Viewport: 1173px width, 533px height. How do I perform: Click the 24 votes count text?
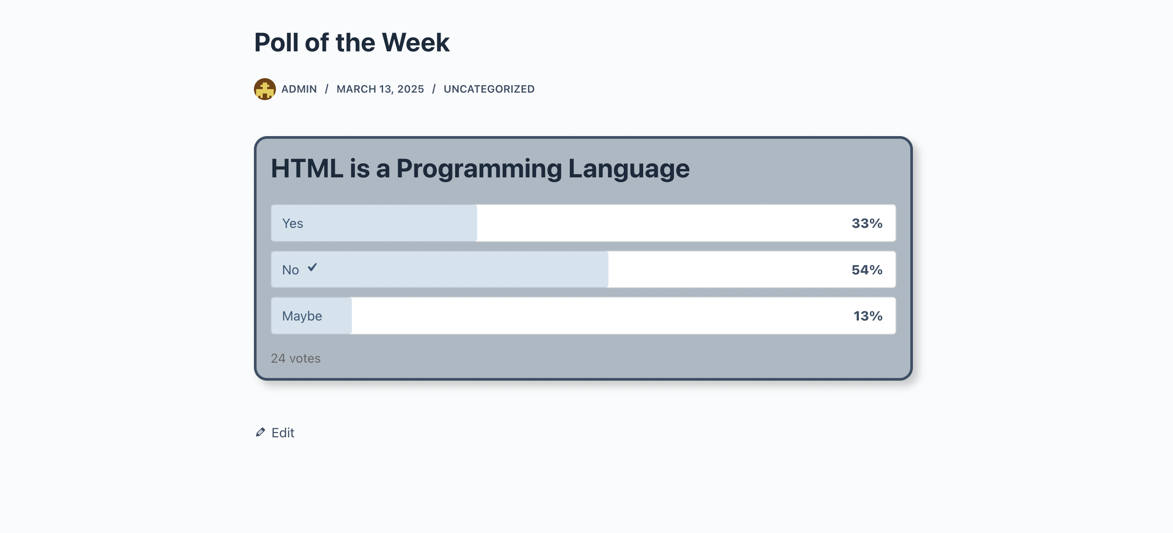point(296,358)
